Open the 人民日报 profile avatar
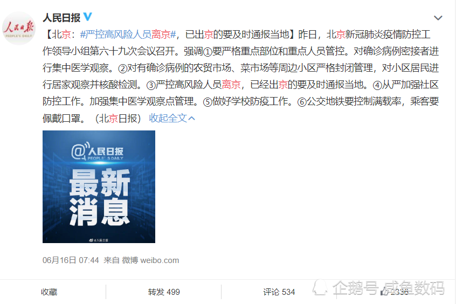 [x=19, y=28]
